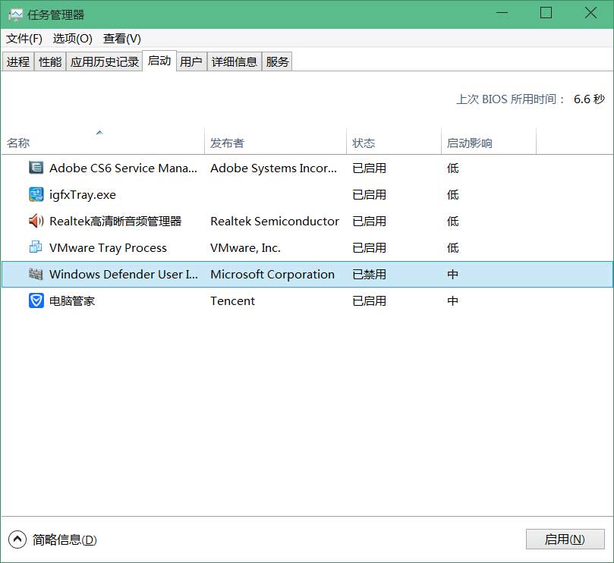Click the igfxTray.exe row icon

pos(36,194)
